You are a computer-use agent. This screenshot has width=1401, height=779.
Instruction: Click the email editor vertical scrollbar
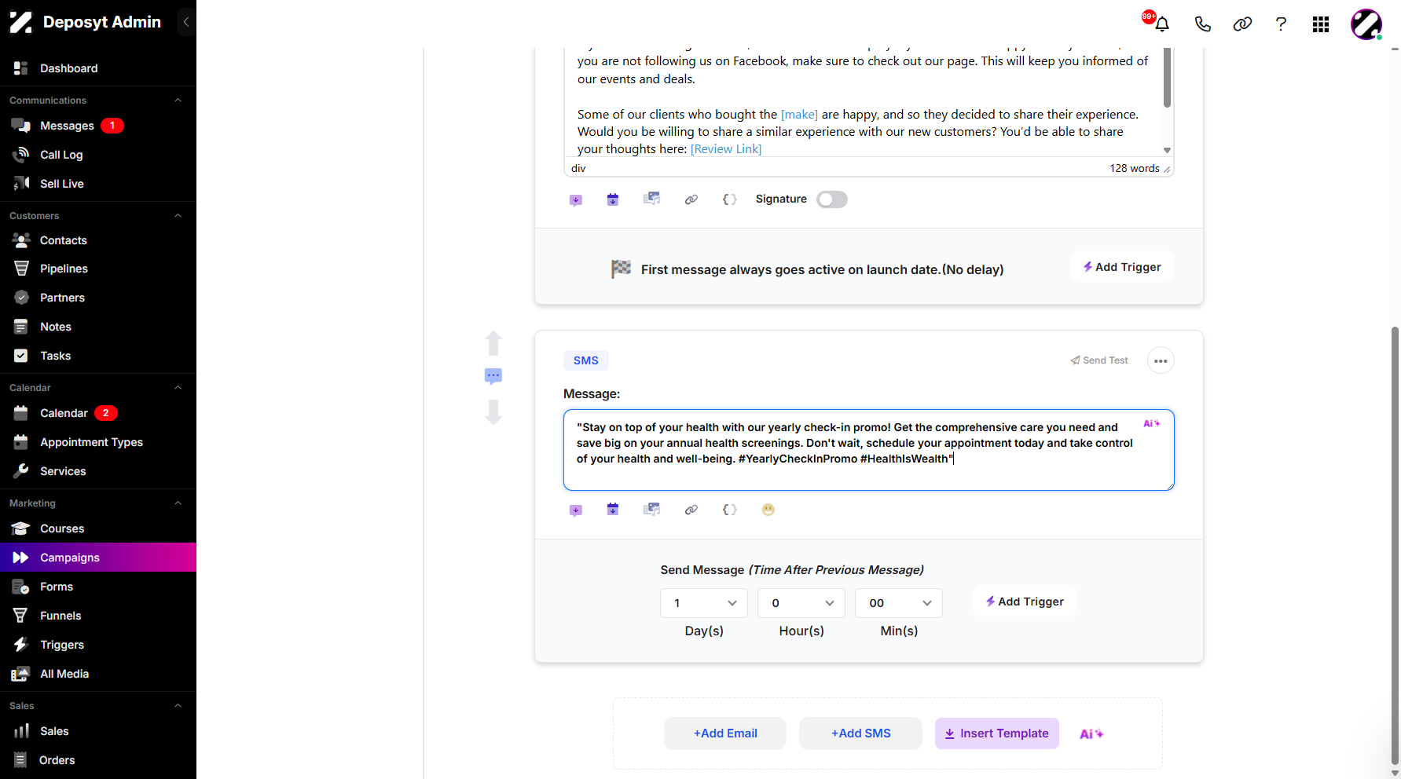click(x=1167, y=77)
